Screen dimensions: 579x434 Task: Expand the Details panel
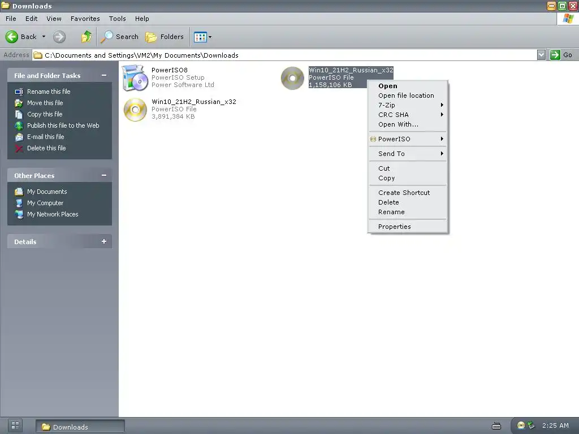click(x=104, y=241)
